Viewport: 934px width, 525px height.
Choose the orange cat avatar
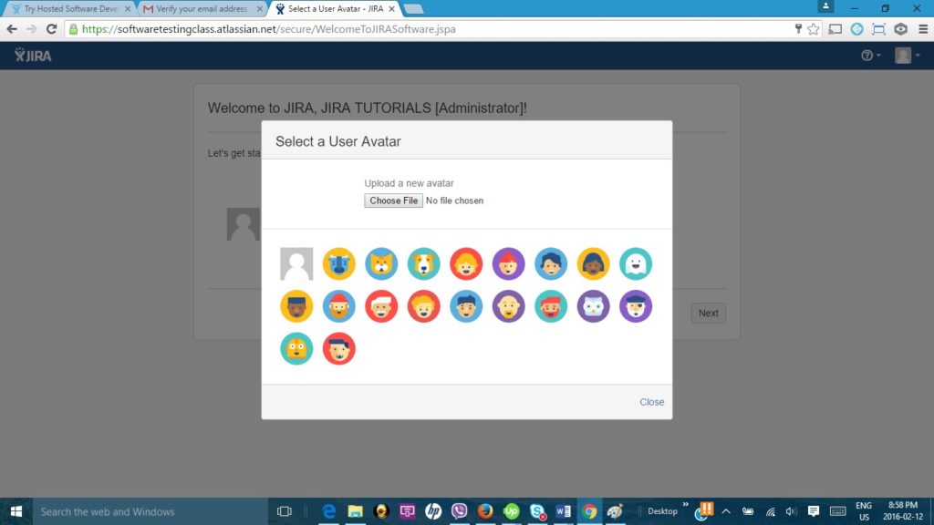point(381,263)
